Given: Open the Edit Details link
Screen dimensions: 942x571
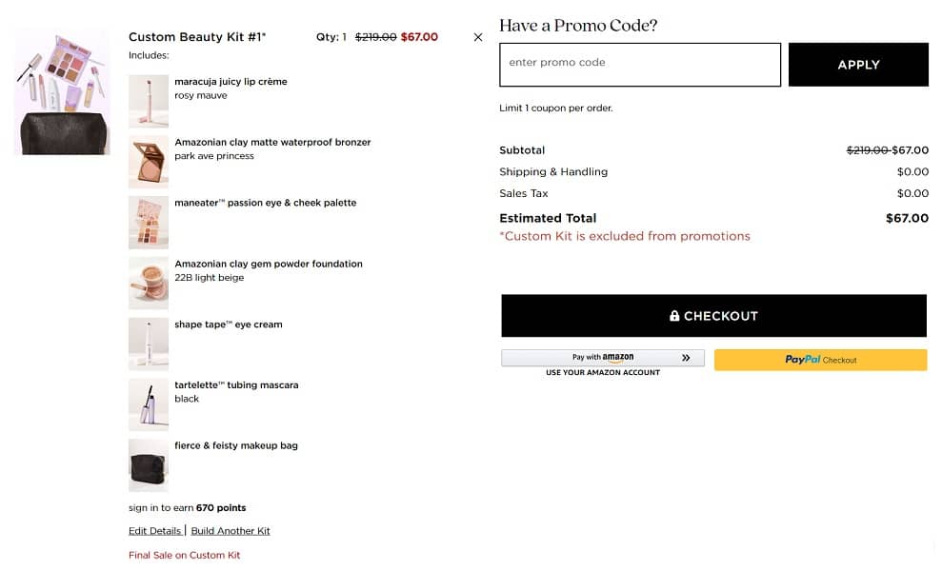Looking at the screenshot, I should tap(154, 531).
